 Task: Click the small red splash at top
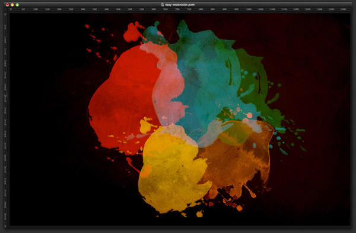tap(133, 32)
